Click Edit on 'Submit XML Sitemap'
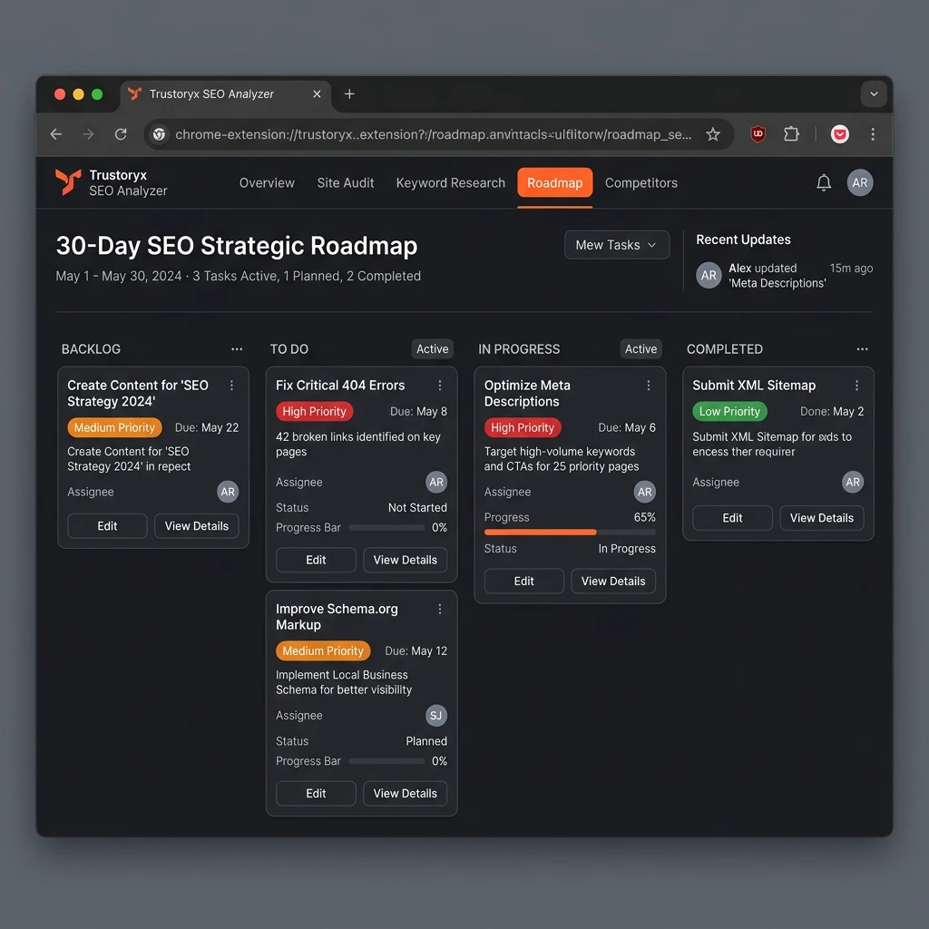The height and width of the screenshot is (929, 929). 732,518
